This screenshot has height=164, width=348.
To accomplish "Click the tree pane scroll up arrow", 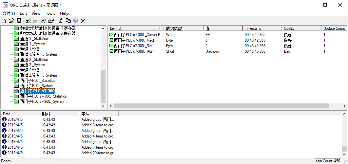I will [x=103, y=28].
